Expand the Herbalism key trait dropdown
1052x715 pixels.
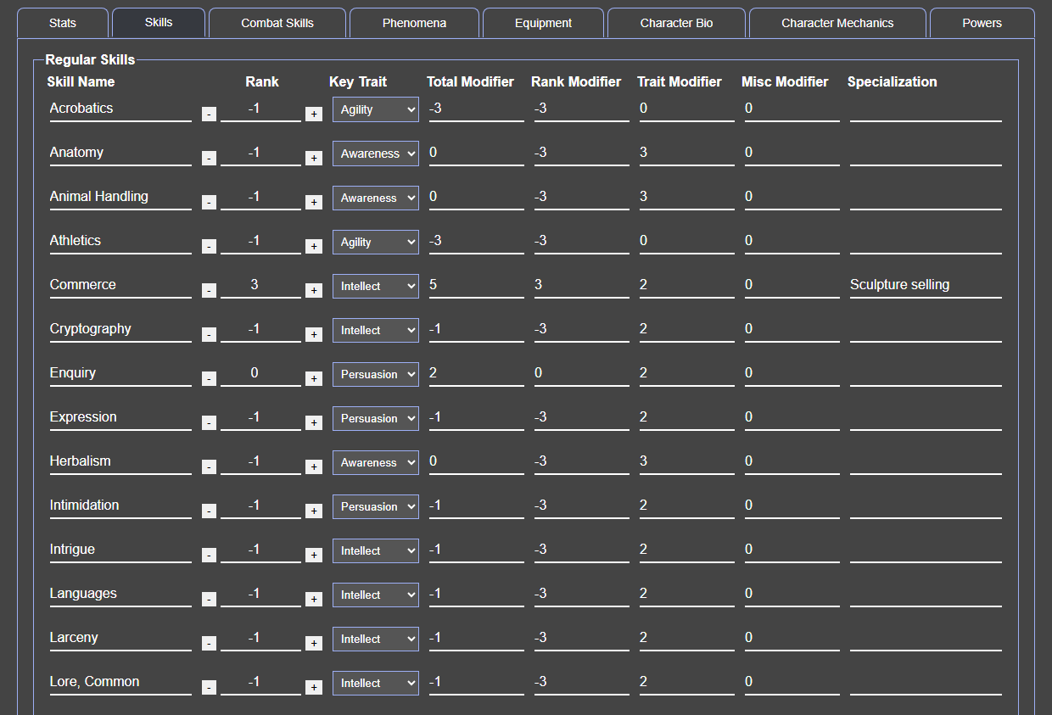[x=376, y=462]
